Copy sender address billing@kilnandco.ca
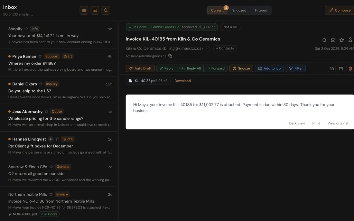 (x=209, y=49)
